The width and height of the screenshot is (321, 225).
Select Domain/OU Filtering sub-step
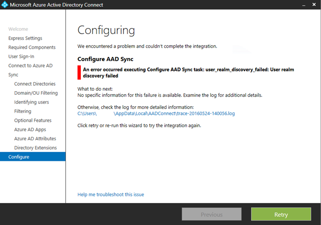[x=36, y=93]
